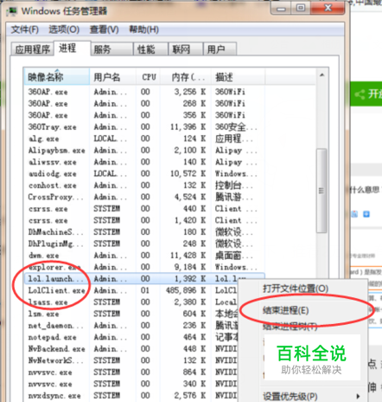Screen dimensions: 382x402
Task: Click the process list vertical scrollbar thumb
Action: click(322, 191)
